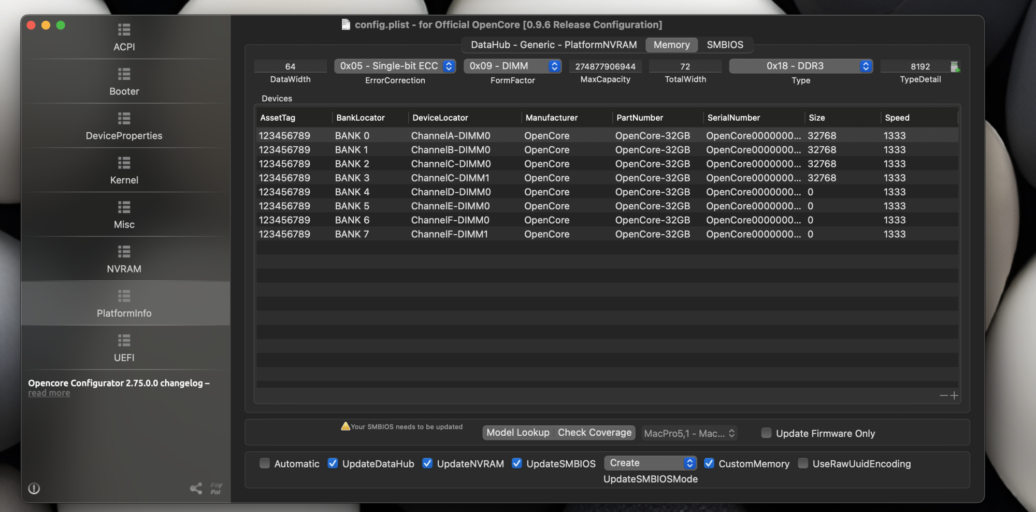Screen dimensions: 1036x512
Task: Select the BANK 0 cell
Action: (x=352, y=136)
